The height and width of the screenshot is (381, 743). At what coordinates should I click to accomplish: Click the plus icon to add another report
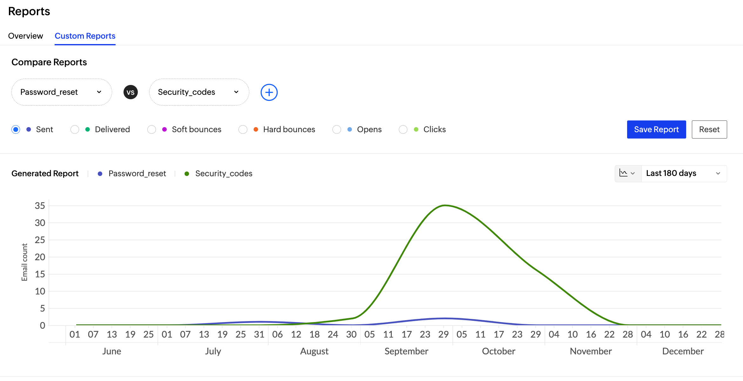(269, 92)
